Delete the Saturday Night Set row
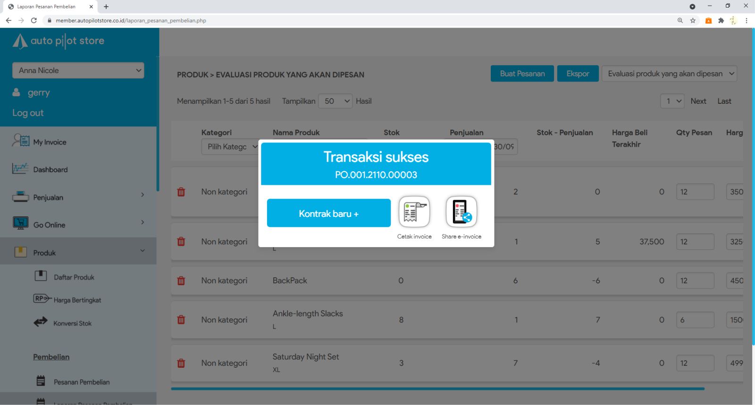 [181, 363]
